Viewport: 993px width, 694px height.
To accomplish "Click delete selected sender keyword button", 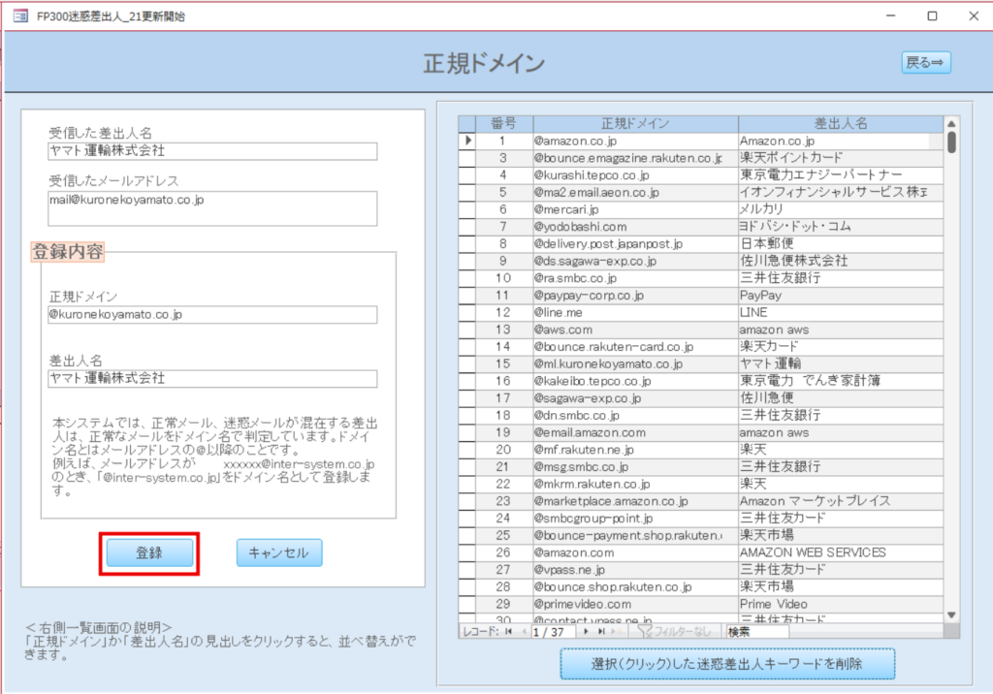I will click(727, 664).
